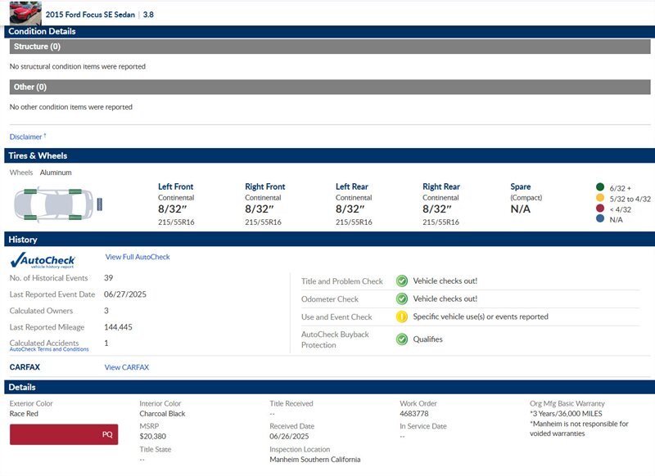
Task: Click the green 6/32+ tire legend dot
Action: coord(600,187)
